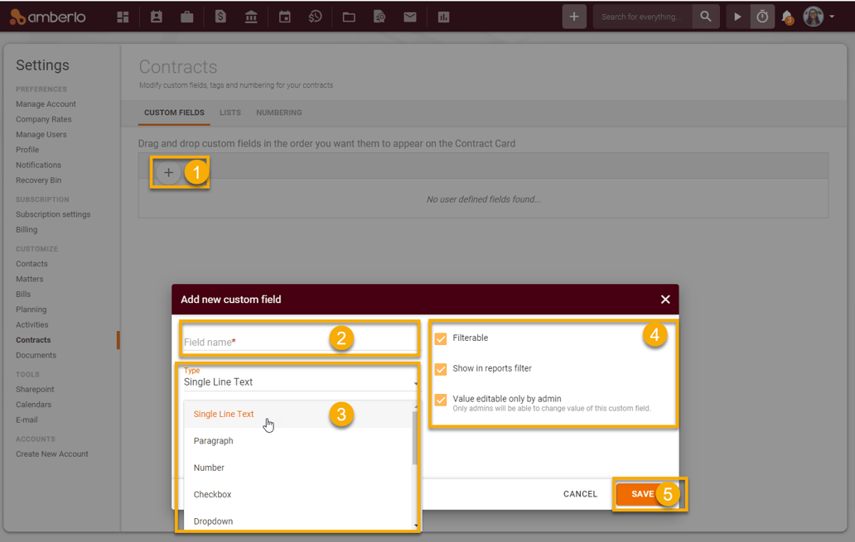Open the Matters briefcase icon
The image size is (855, 542).
click(x=187, y=17)
